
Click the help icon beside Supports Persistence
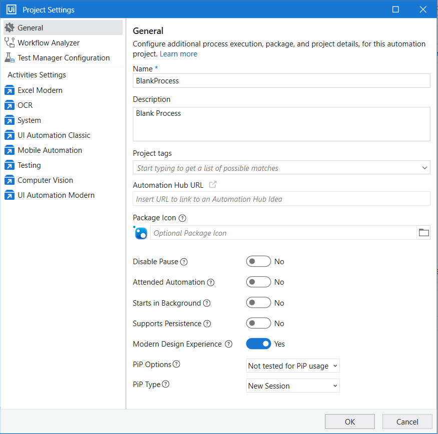pyautogui.click(x=207, y=324)
